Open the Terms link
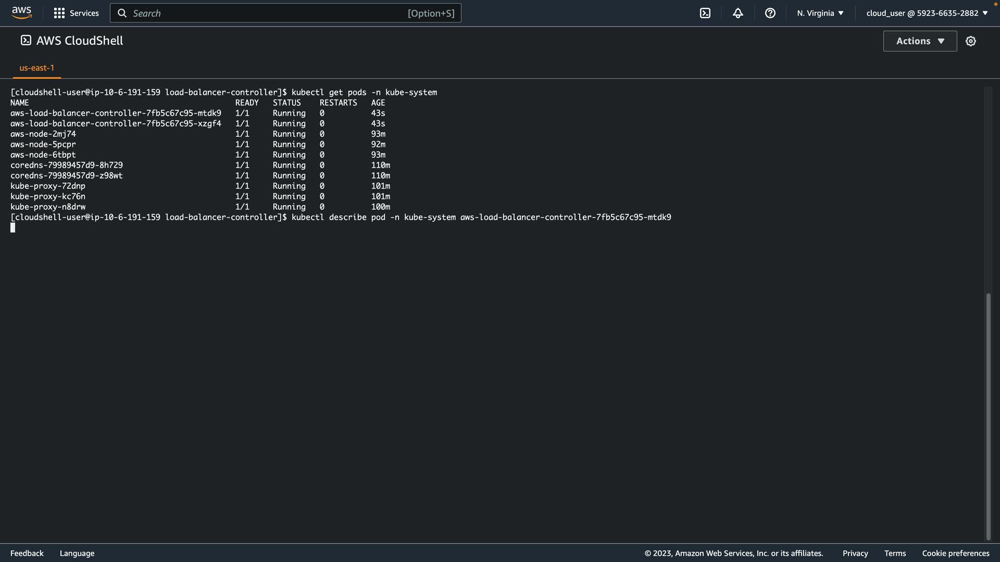 click(x=895, y=553)
